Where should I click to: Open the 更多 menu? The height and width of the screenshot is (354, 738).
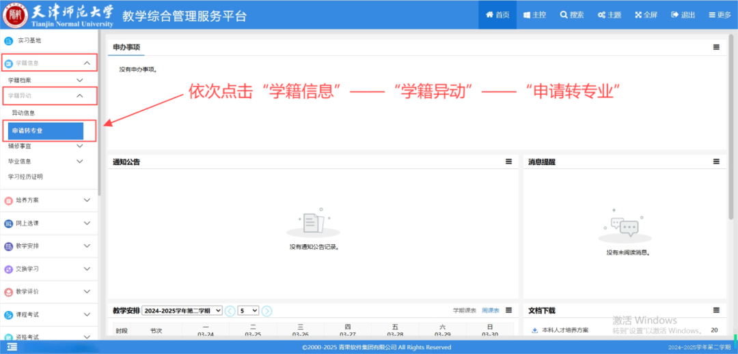coord(720,15)
